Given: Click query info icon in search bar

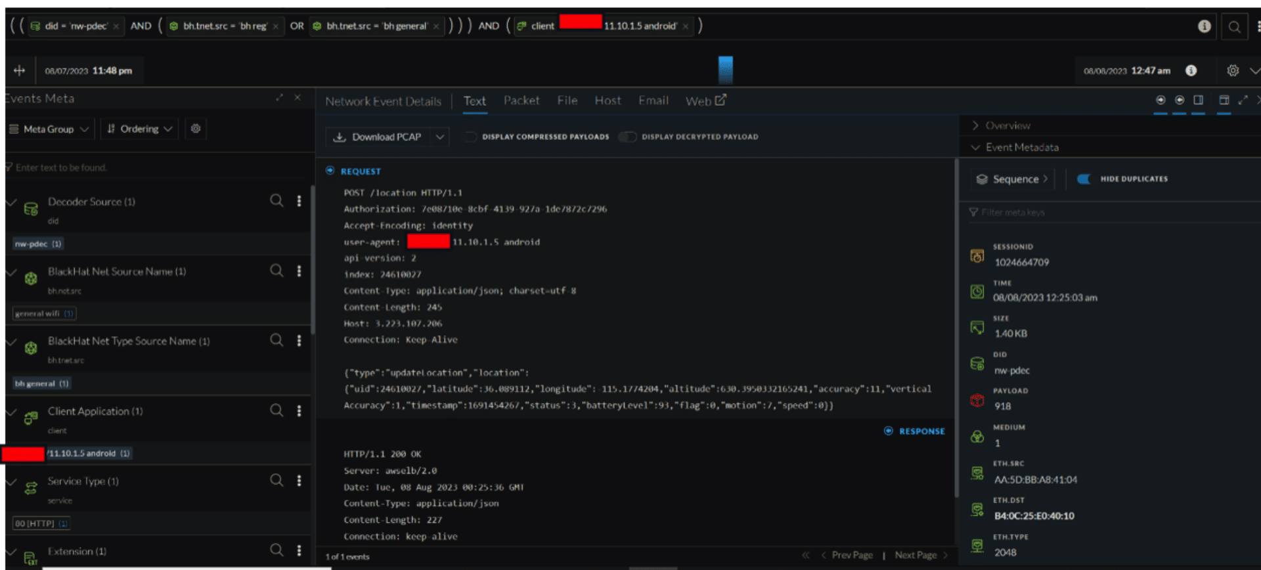Looking at the screenshot, I should coord(1204,26).
